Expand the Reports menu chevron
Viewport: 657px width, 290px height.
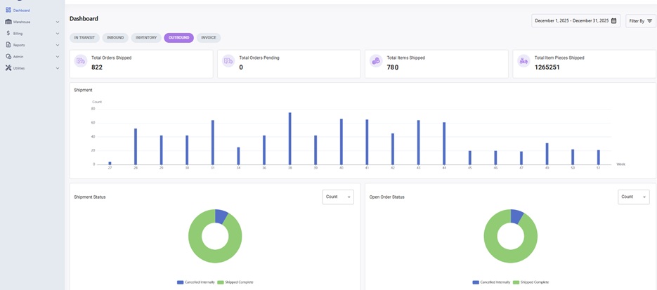pos(58,45)
